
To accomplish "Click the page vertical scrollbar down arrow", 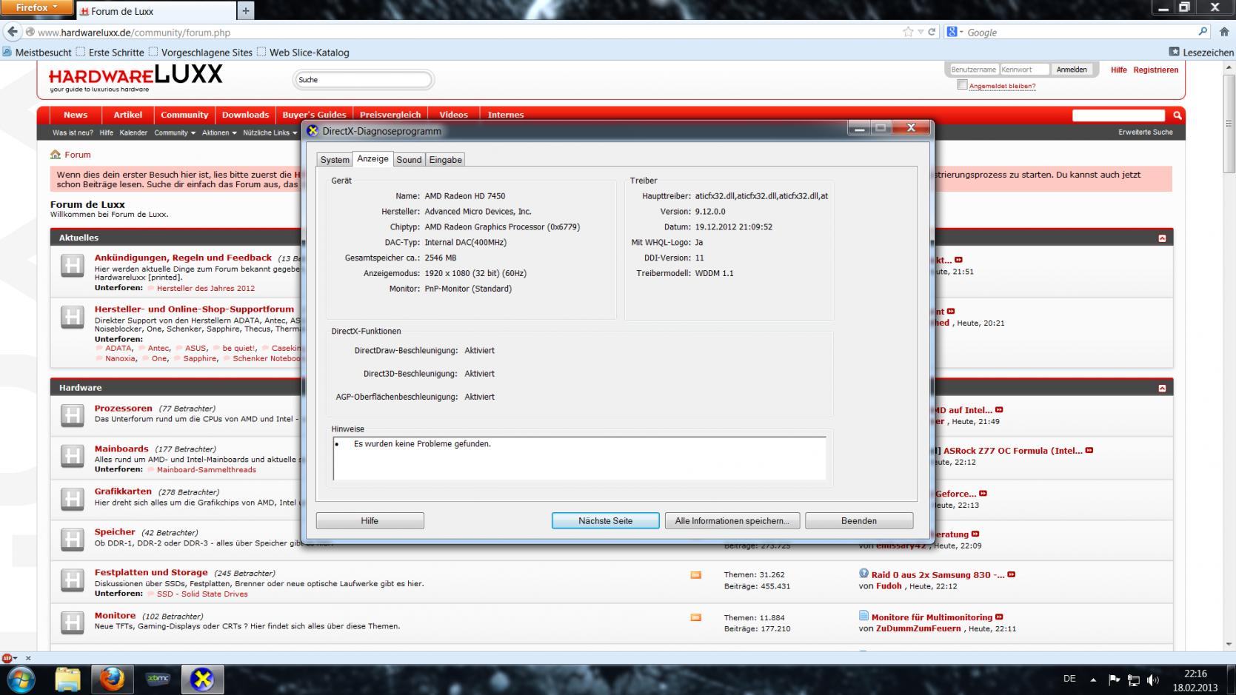I will click(x=1229, y=645).
